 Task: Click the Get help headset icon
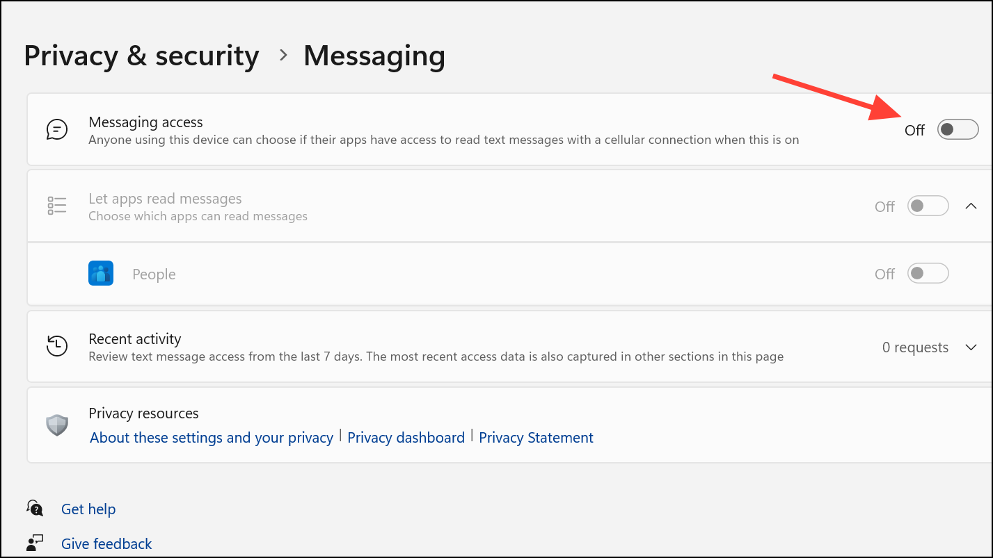[35, 509]
